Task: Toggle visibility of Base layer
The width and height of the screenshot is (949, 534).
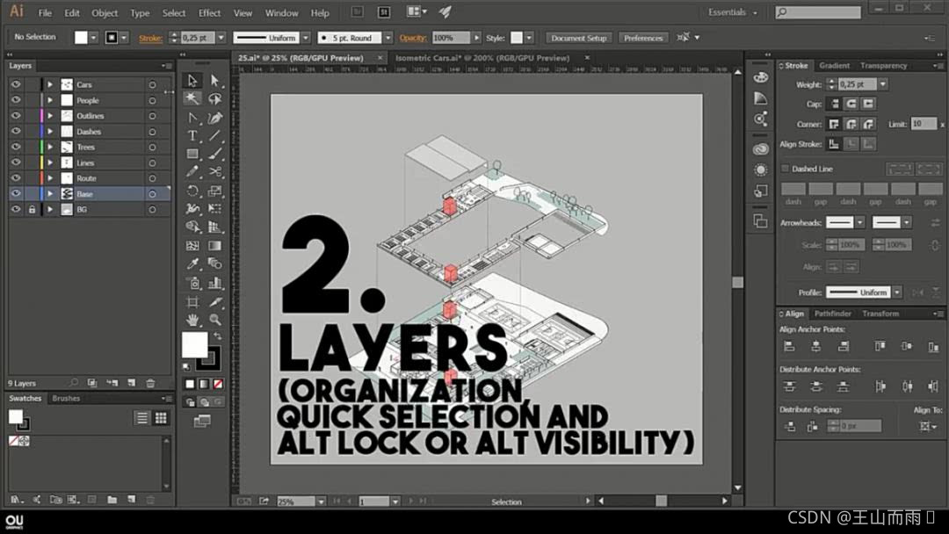Action: (16, 193)
